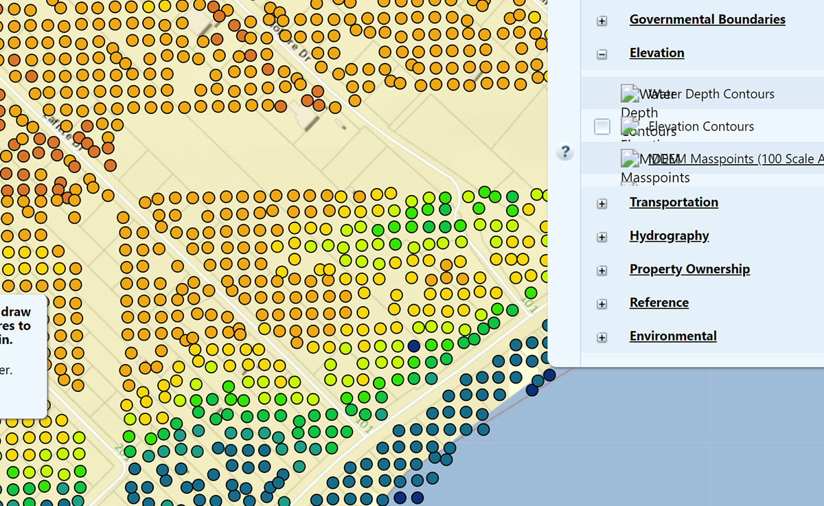
Task: Expand the Reference group
Action: click(602, 303)
